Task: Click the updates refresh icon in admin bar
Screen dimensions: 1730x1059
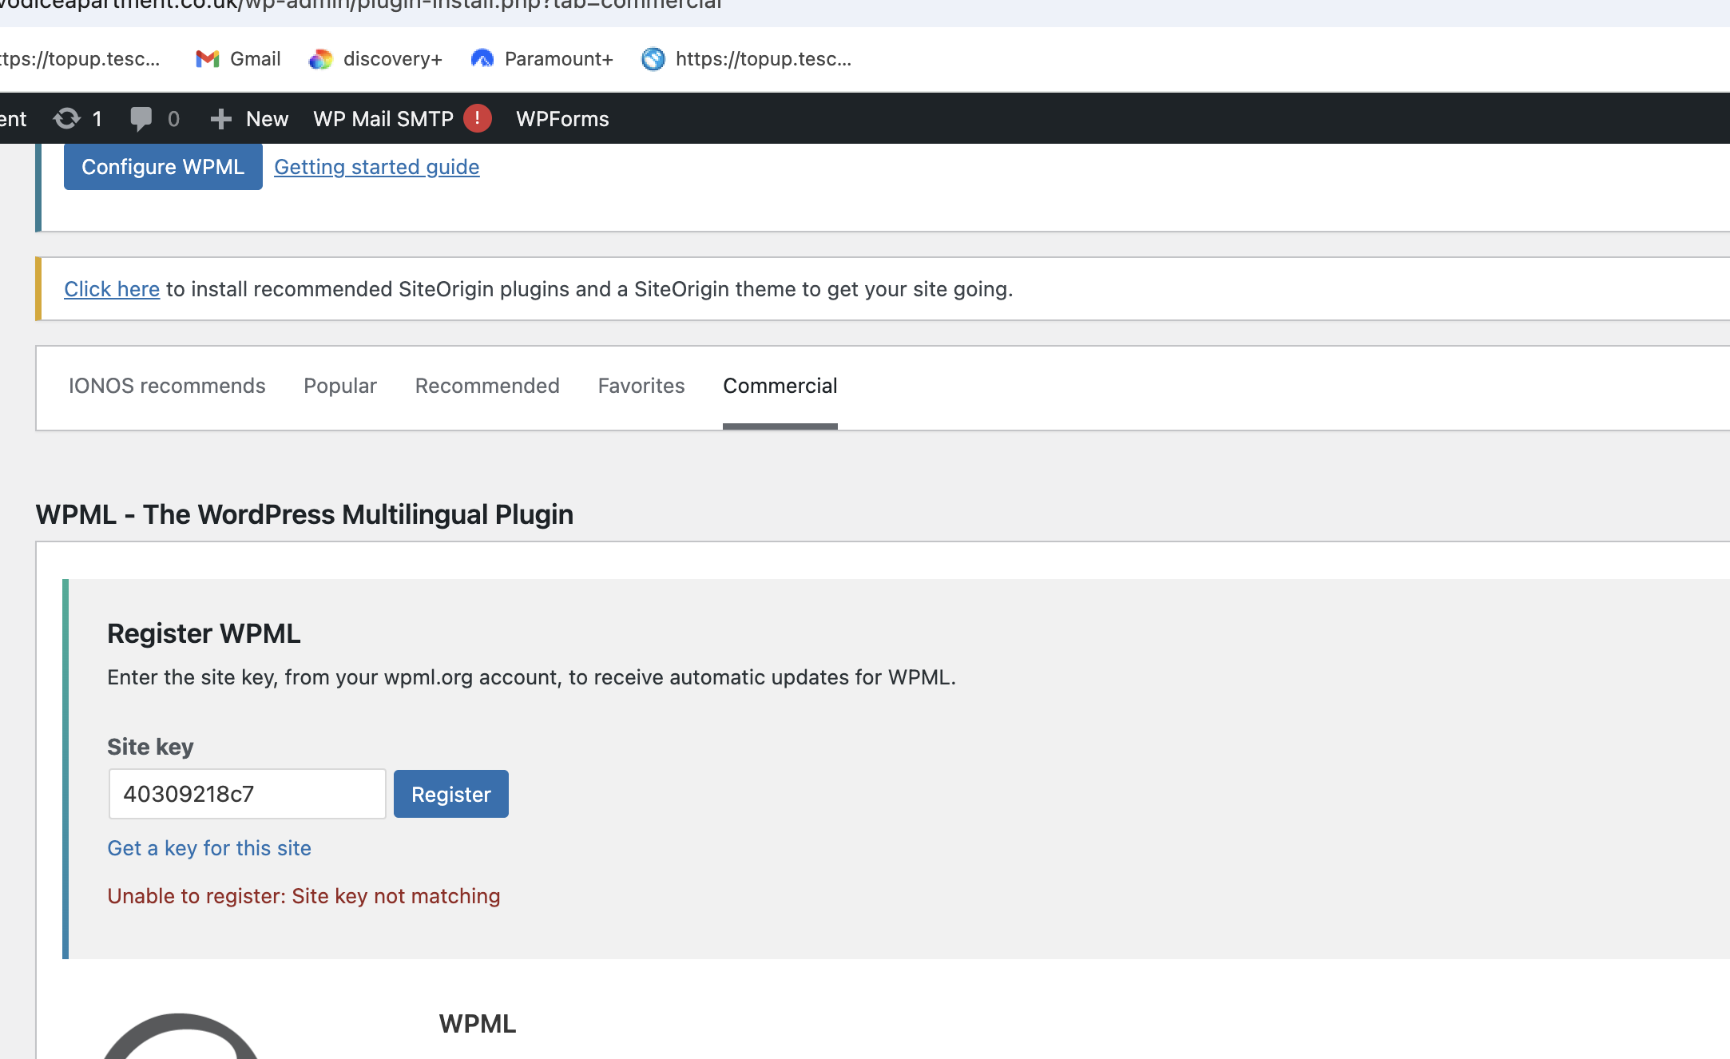Action: click(67, 119)
